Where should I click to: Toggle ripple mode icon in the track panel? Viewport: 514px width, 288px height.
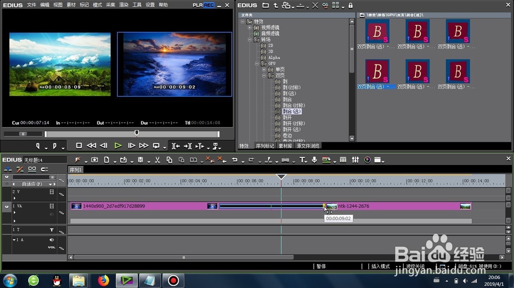click(20, 169)
